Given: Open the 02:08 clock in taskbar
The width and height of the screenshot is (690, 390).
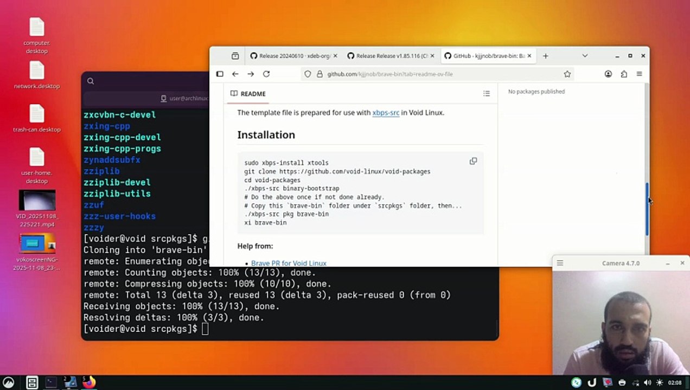Looking at the screenshot, I should pos(675,382).
